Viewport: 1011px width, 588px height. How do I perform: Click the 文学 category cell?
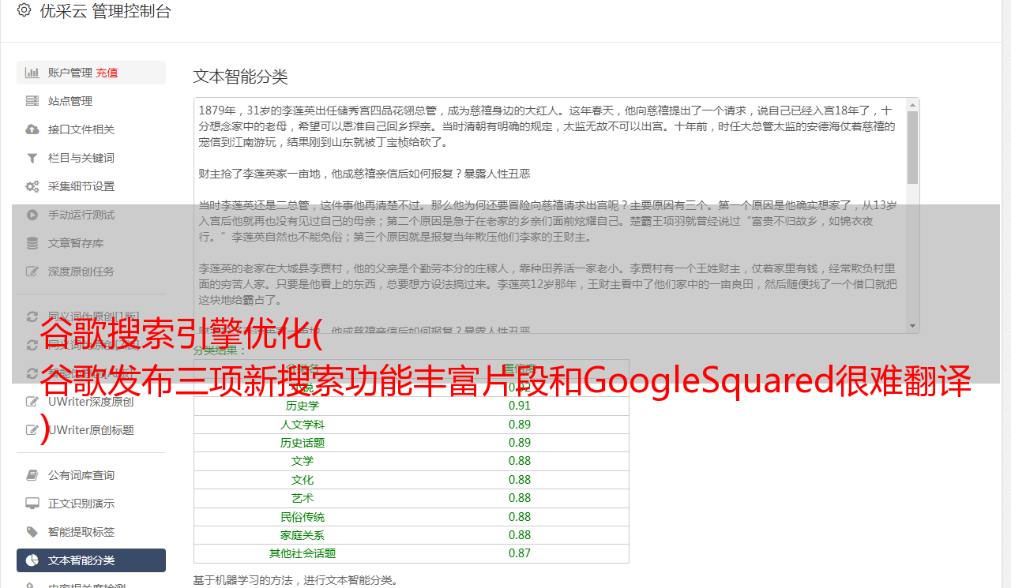point(303,461)
